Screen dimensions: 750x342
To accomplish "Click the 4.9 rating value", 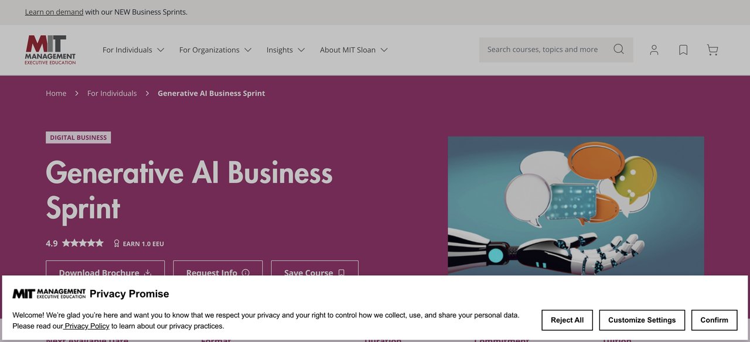I will click(x=52, y=243).
